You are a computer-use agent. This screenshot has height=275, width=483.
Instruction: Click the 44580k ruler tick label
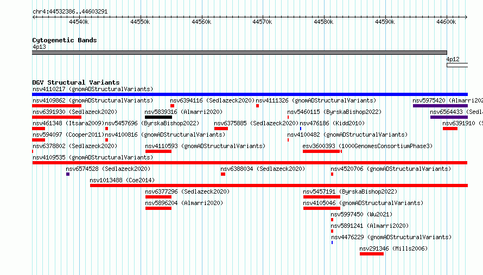coord(323,22)
